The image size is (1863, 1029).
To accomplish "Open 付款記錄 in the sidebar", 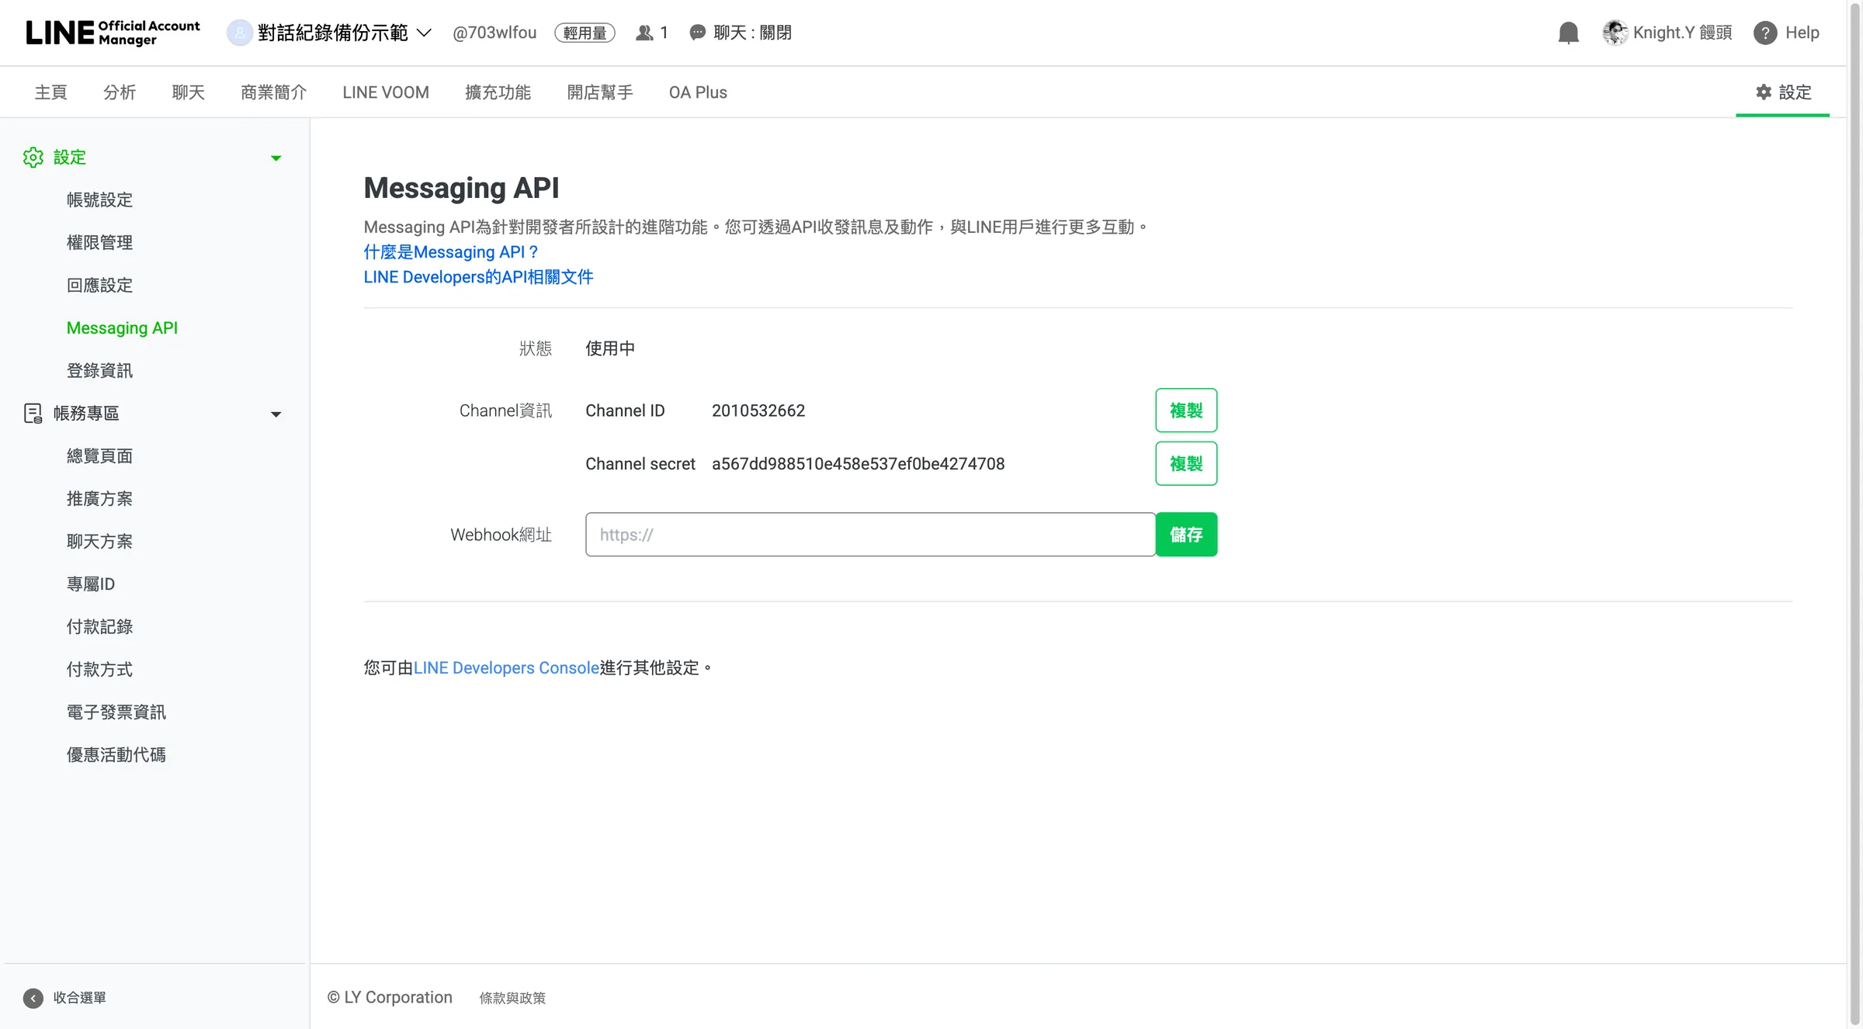I will 99,627.
